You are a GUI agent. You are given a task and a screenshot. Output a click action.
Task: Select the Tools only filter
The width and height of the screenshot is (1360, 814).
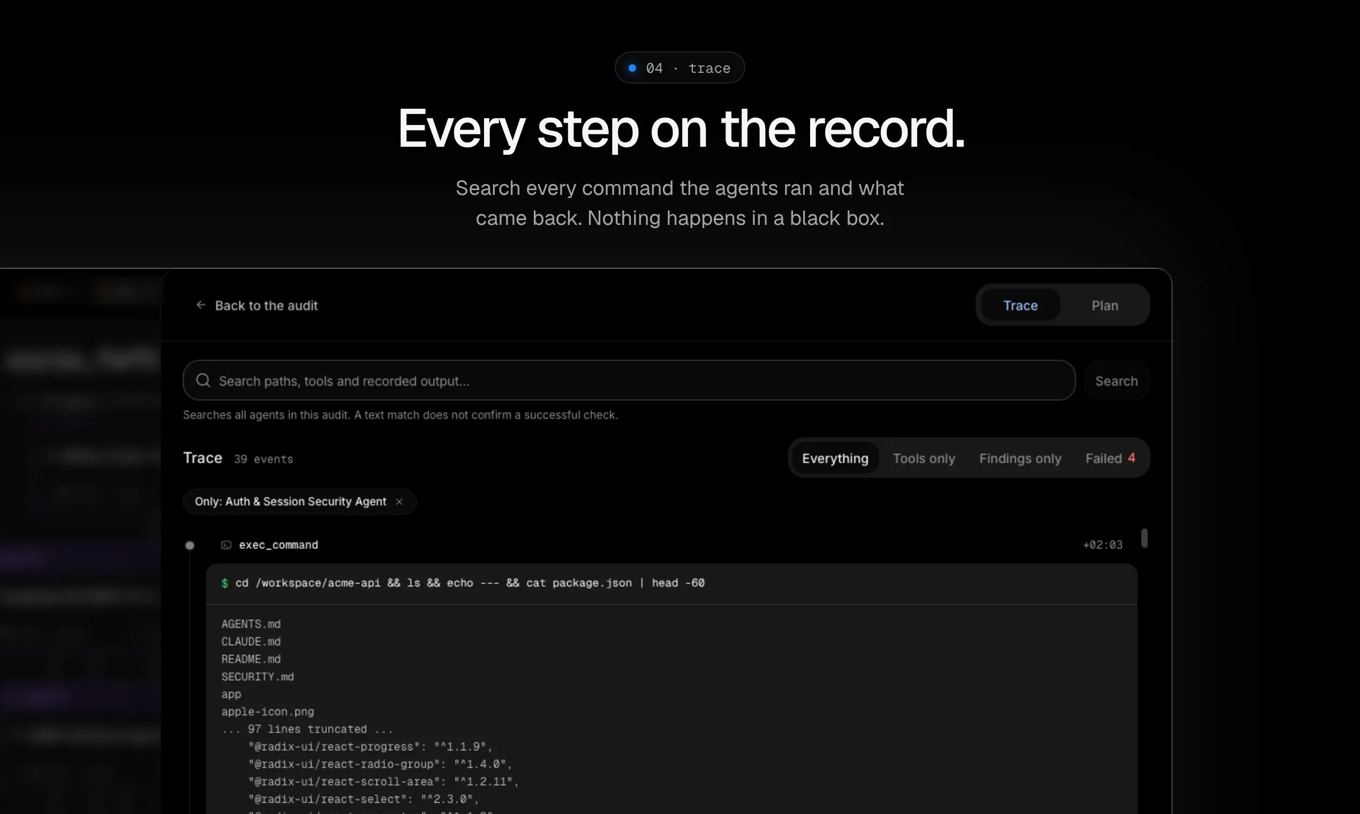click(924, 458)
